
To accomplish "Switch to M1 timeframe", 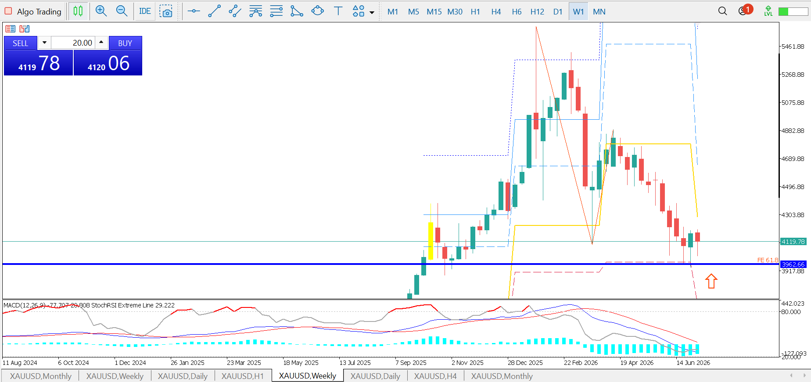I will pyautogui.click(x=393, y=12).
